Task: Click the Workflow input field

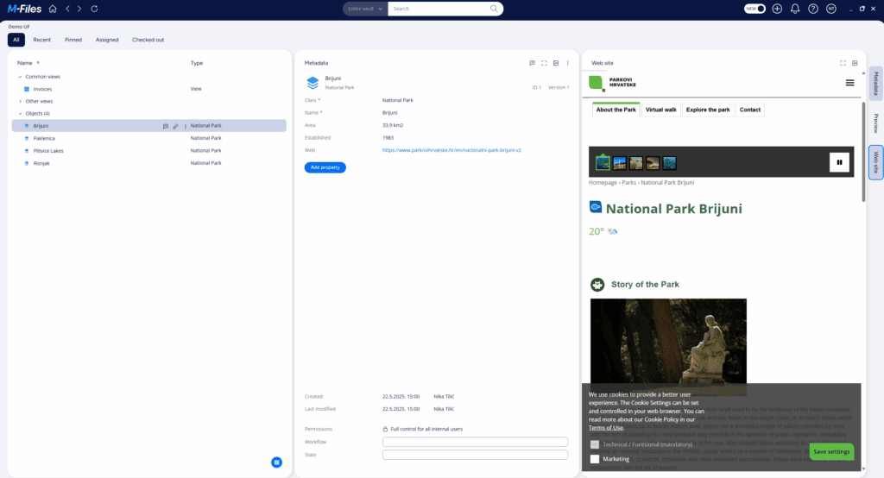Action: tap(475, 442)
